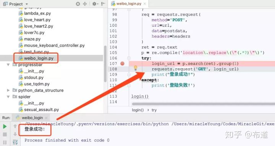The image size is (275, 146).
Task: Click the '登录成功!' output line
Action: (34, 129)
